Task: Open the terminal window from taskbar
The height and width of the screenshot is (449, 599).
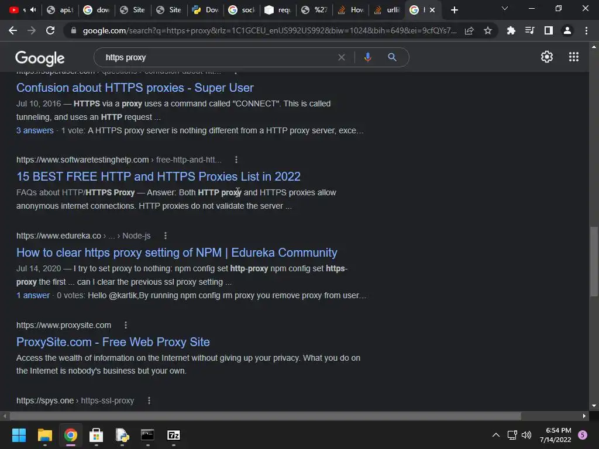Action: click(x=147, y=435)
